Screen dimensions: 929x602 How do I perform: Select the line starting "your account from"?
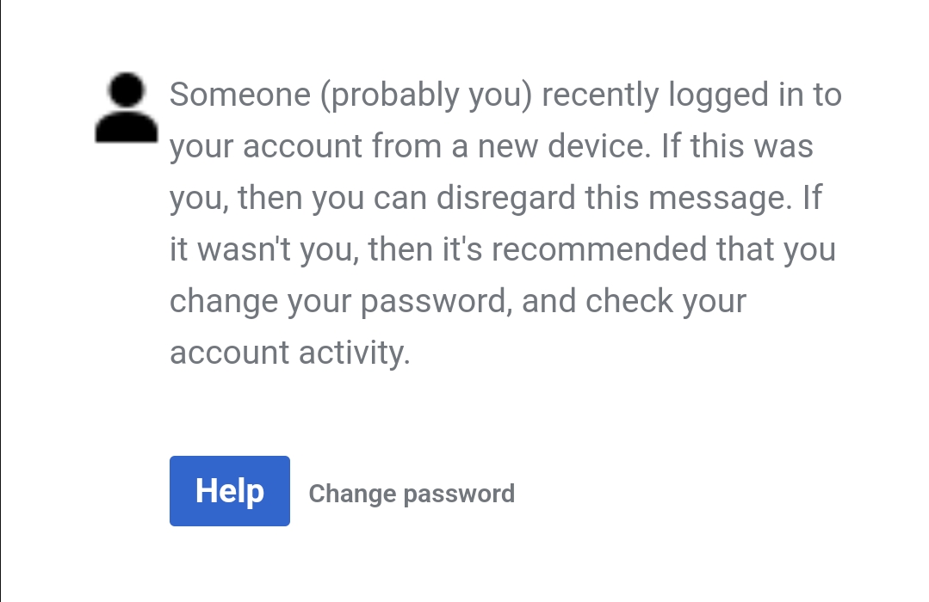click(491, 146)
